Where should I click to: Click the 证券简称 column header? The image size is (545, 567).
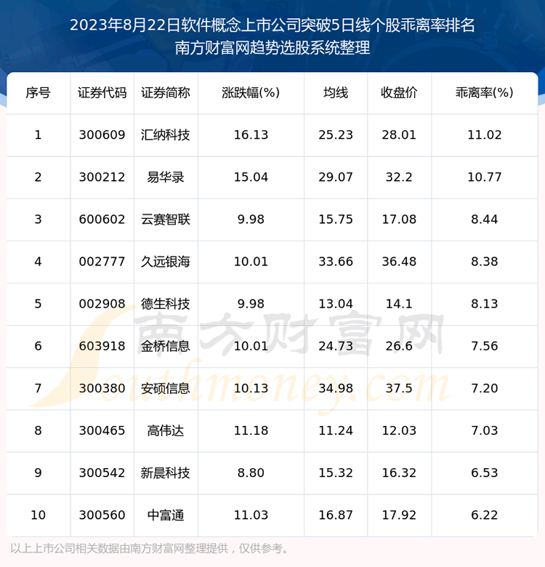point(166,93)
